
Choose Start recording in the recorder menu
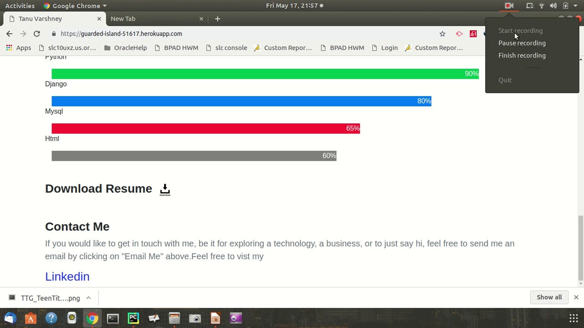[521, 31]
